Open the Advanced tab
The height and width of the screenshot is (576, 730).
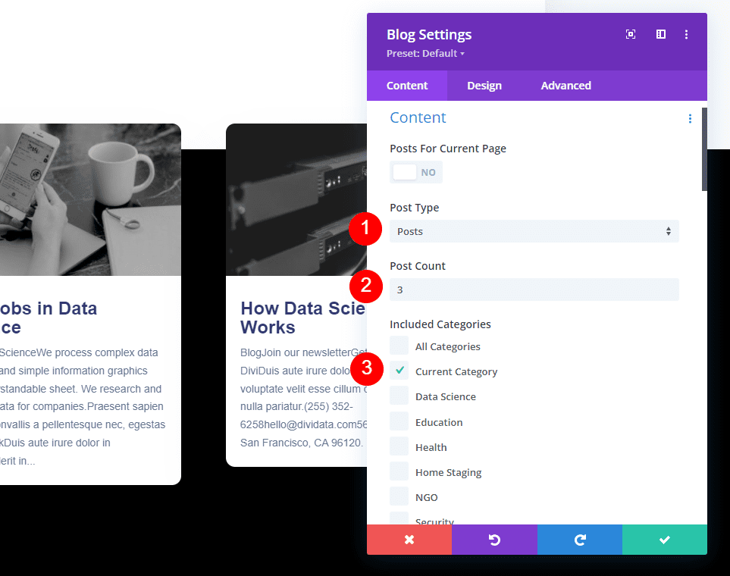tap(566, 85)
